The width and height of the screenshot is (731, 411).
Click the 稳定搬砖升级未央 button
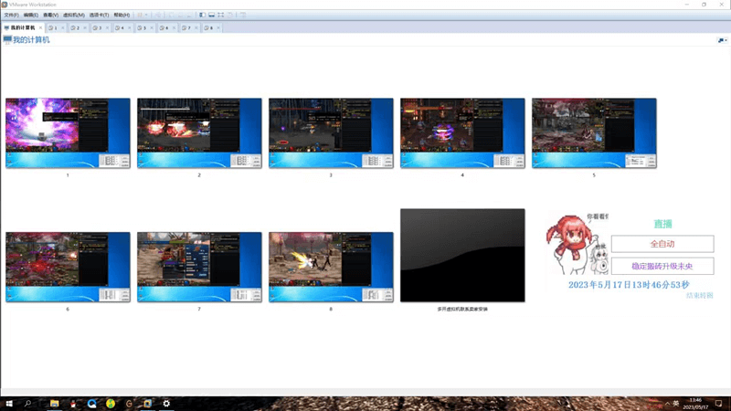(662, 266)
